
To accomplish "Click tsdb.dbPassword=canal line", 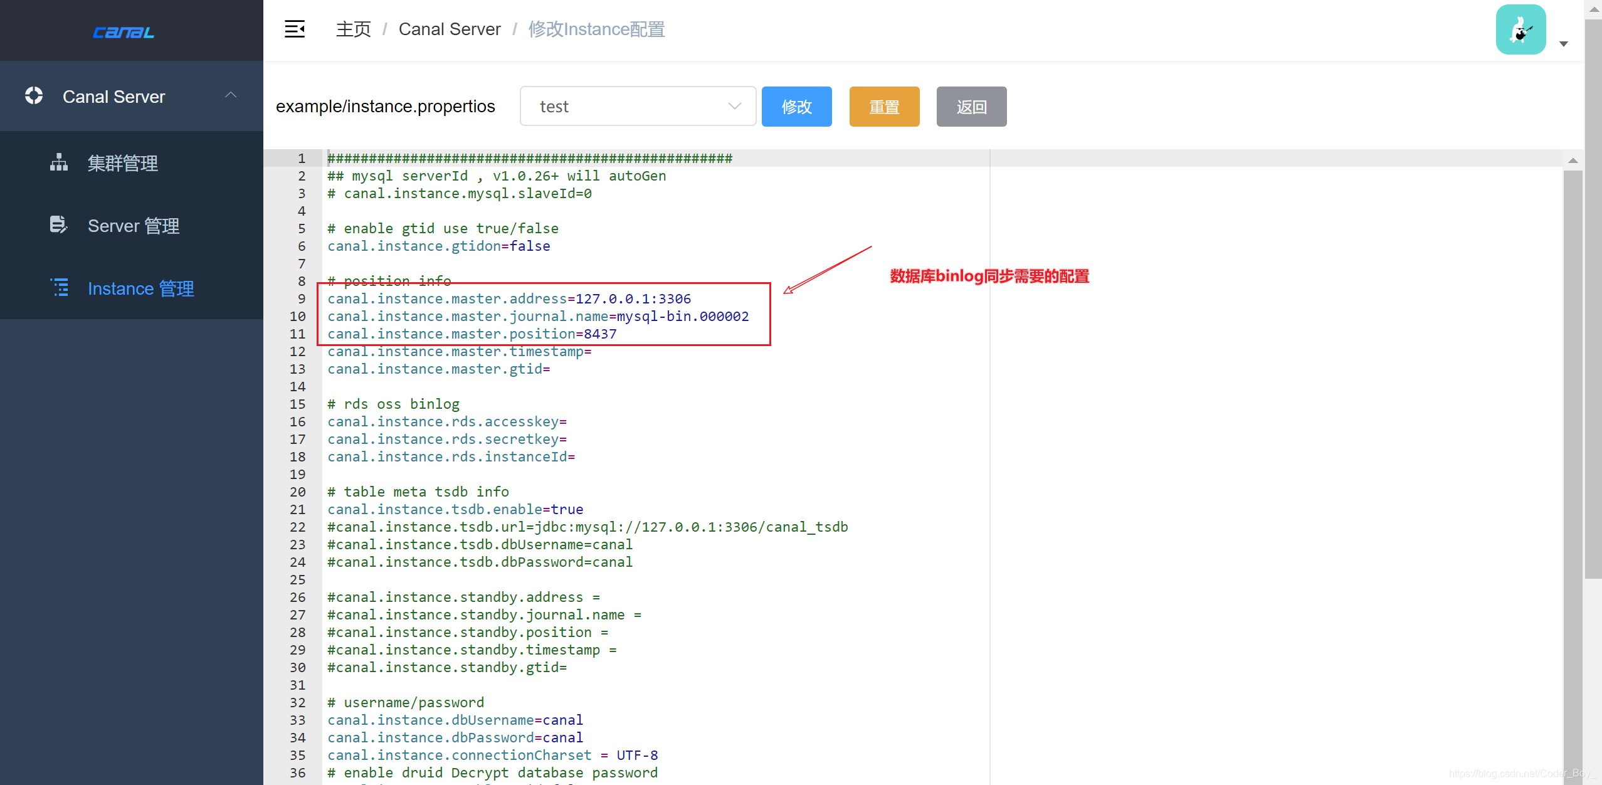I will [480, 562].
